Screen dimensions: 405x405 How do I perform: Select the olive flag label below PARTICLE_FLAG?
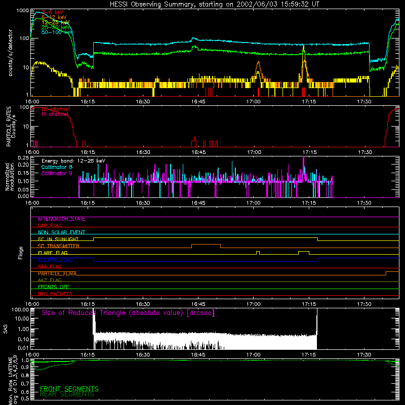(x=50, y=280)
